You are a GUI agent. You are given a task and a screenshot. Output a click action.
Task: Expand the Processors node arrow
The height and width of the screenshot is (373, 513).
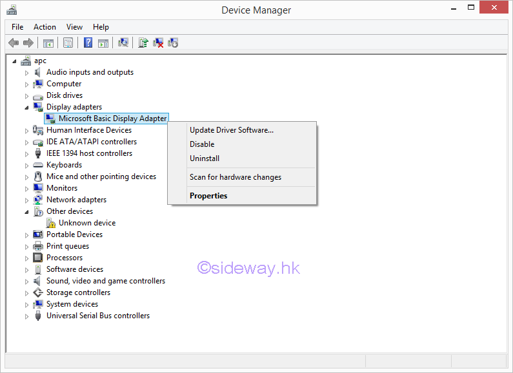(x=26, y=258)
